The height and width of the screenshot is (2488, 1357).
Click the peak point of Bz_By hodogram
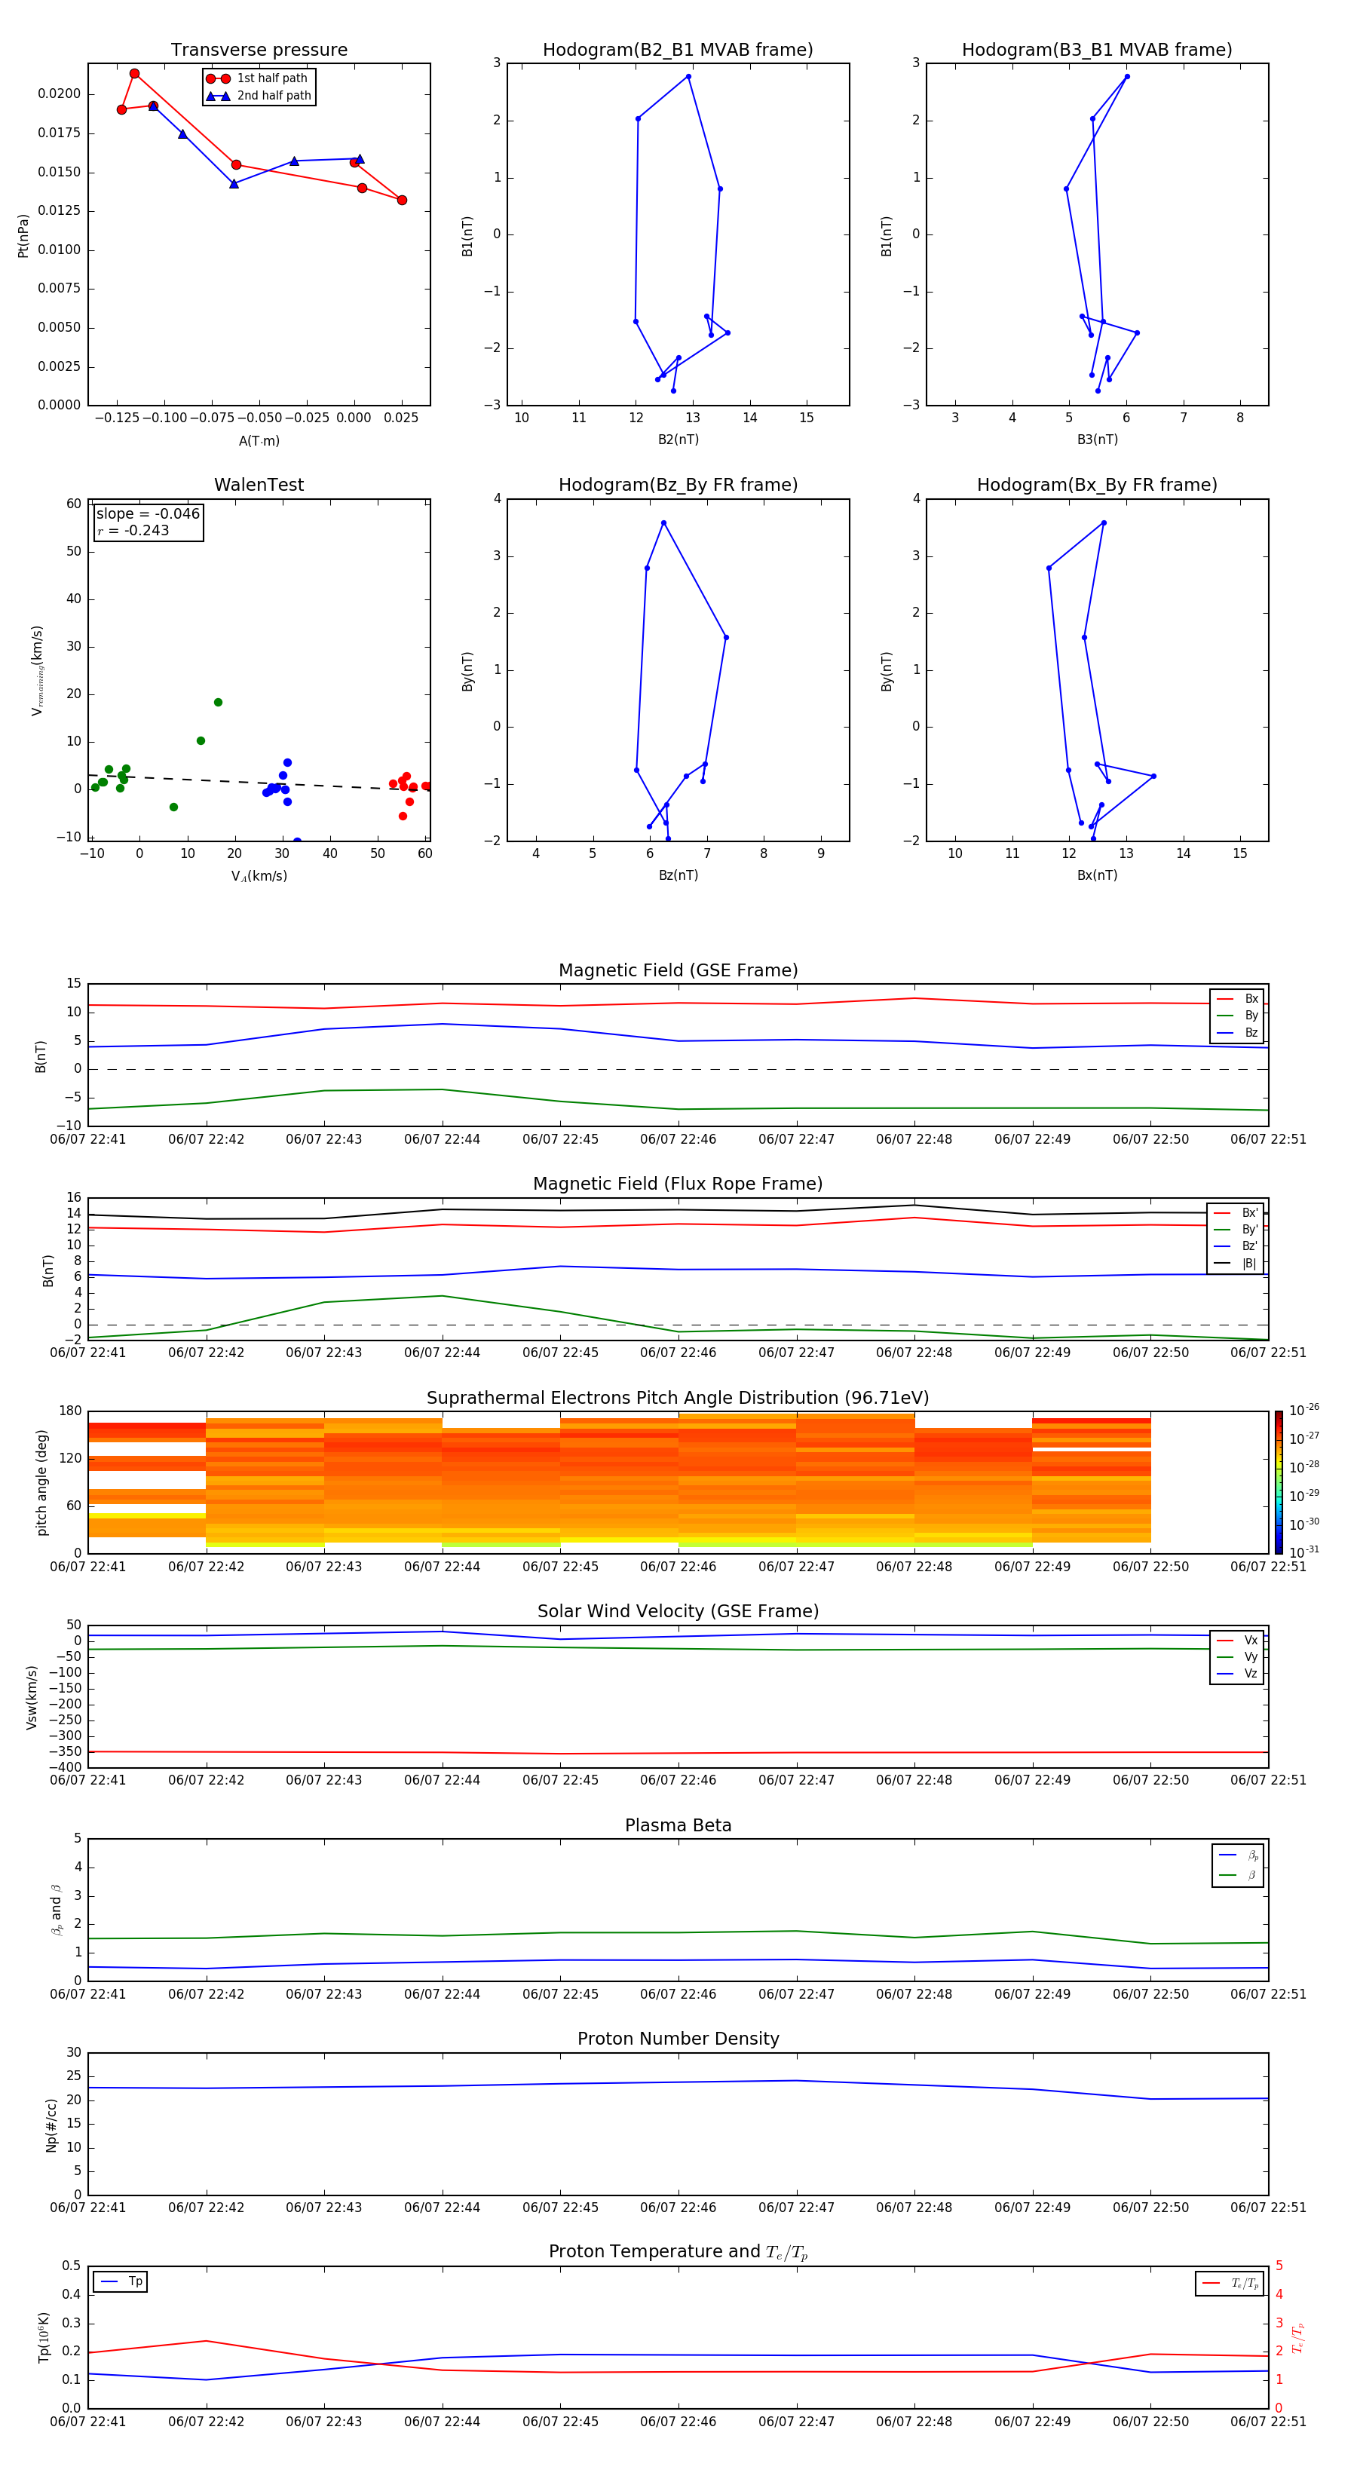pyautogui.click(x=663, y=522)
